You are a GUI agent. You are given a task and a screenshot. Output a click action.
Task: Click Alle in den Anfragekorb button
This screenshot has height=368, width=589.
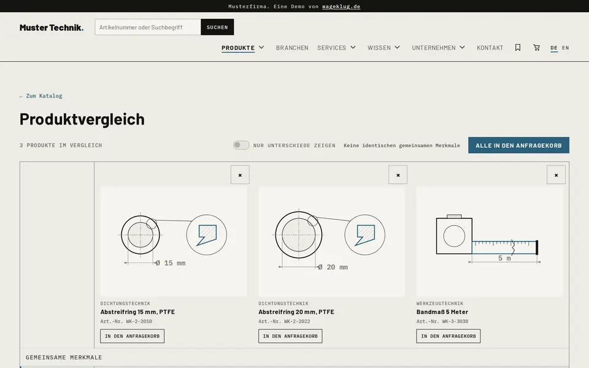(x=518, y=145)
